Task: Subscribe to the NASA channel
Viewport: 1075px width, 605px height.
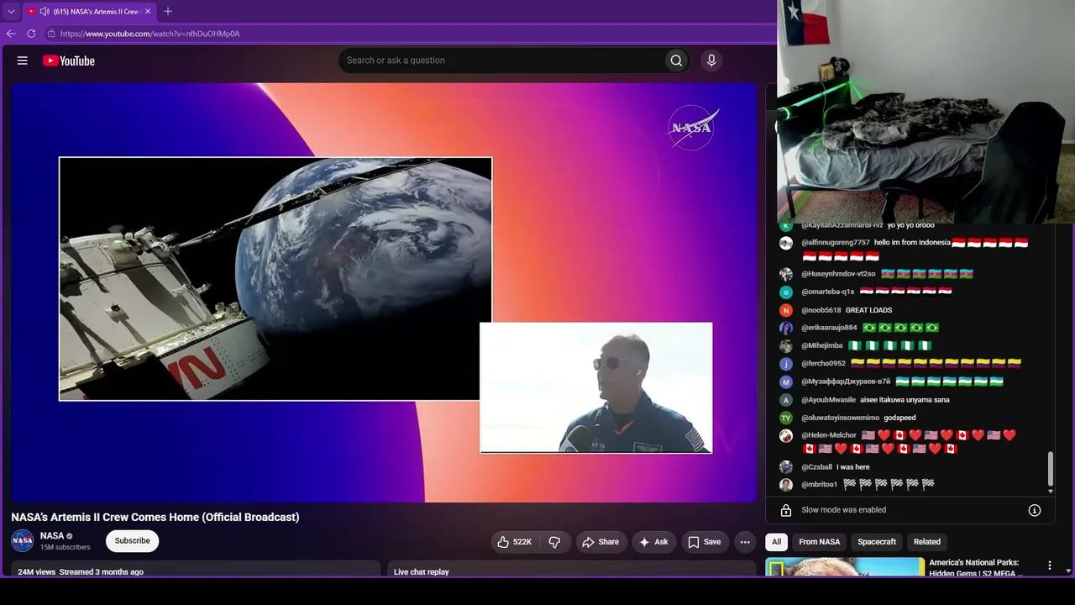Action: (133, 541)
